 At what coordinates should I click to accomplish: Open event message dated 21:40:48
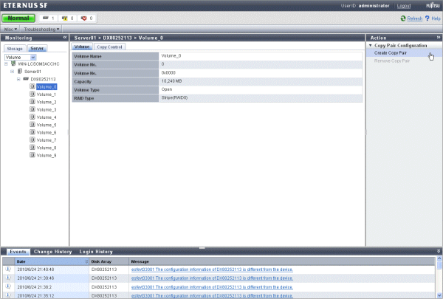point(212,269)
